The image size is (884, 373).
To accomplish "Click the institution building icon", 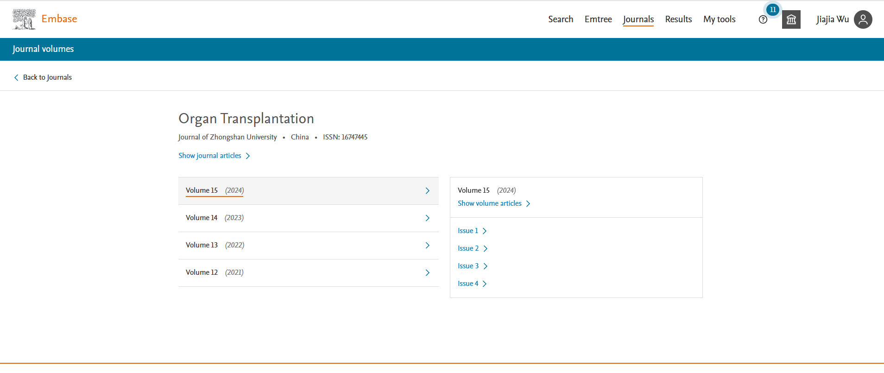I will click(791, 19).
